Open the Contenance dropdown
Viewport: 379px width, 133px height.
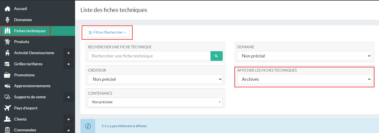[x=155, y=102]
